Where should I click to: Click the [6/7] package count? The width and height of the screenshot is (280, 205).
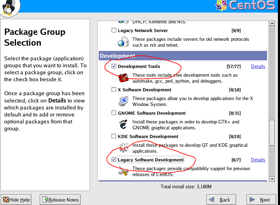point(236,160)
